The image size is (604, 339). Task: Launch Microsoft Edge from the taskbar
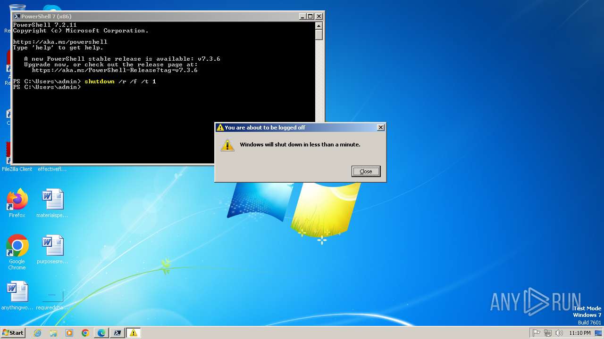click(x=101, y=333)
